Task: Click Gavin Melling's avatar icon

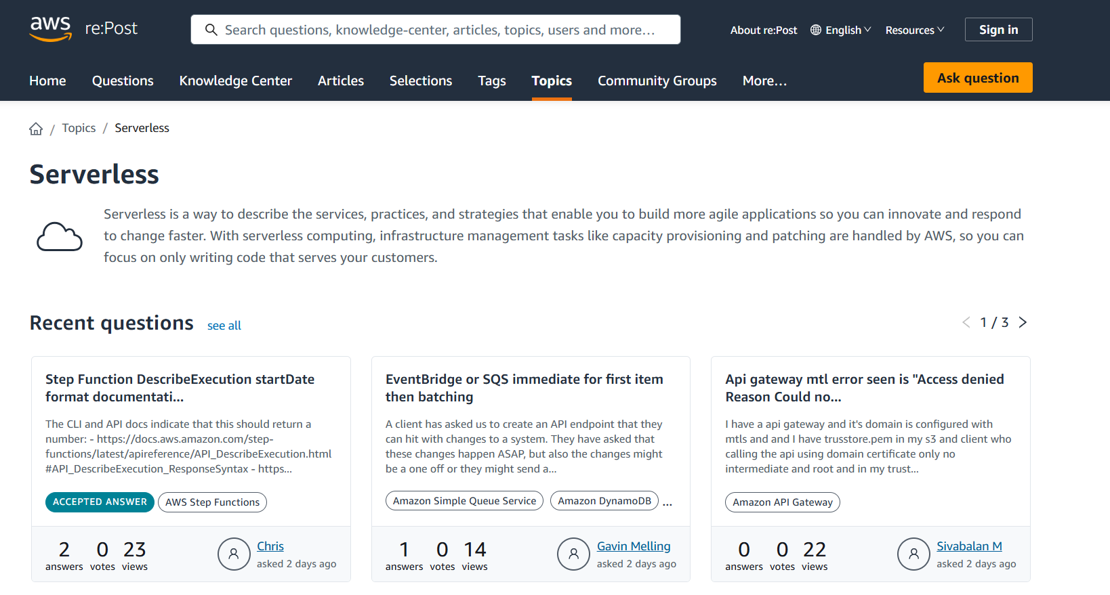Action: point(573,554)
